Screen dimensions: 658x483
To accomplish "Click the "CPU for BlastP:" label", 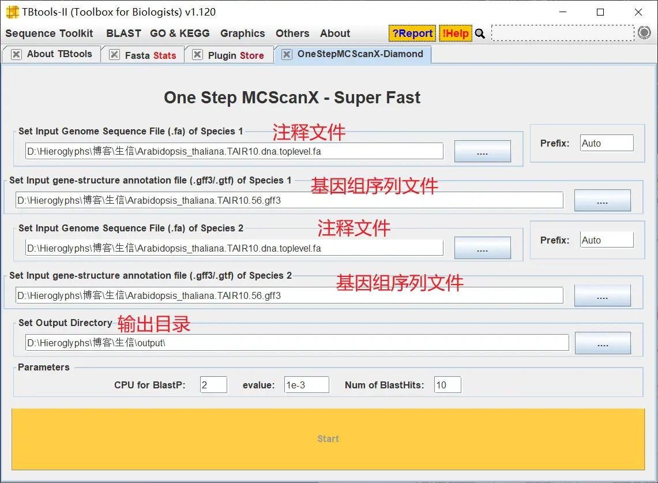I will pyautogui.click(x=150, y=385).
